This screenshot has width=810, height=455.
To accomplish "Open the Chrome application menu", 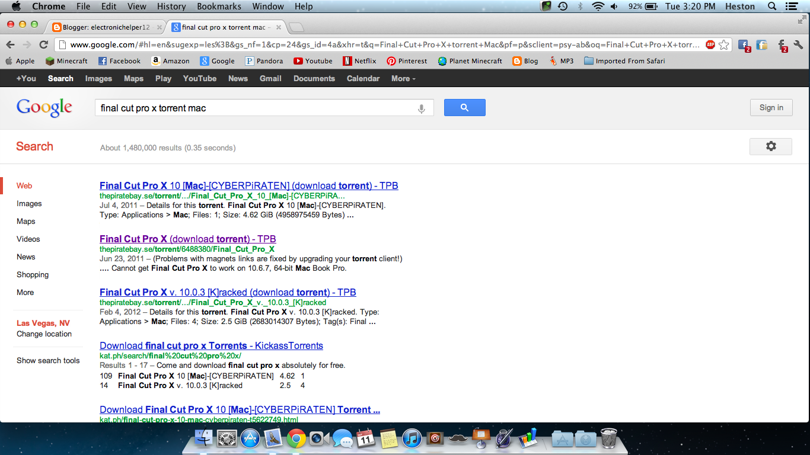I will (49, 7).
